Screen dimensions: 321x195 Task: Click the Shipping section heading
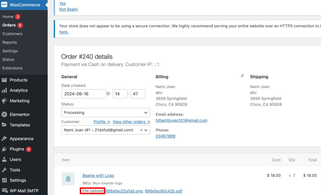(259, 77)
